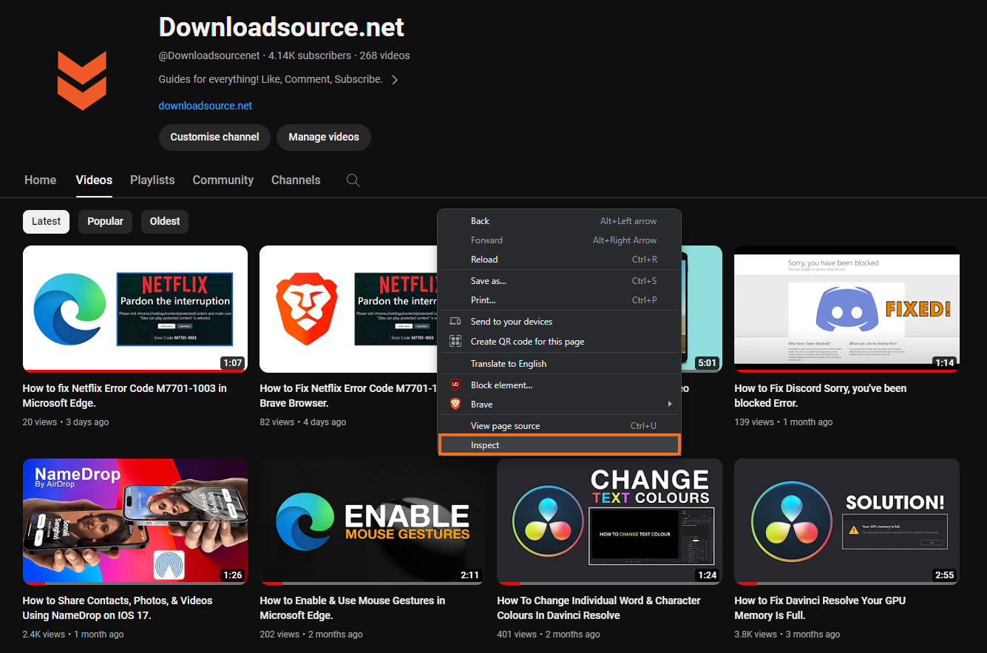Click the '3.8K views • 3 months ago' text
987x653 pixels.
tap(787, 635)
